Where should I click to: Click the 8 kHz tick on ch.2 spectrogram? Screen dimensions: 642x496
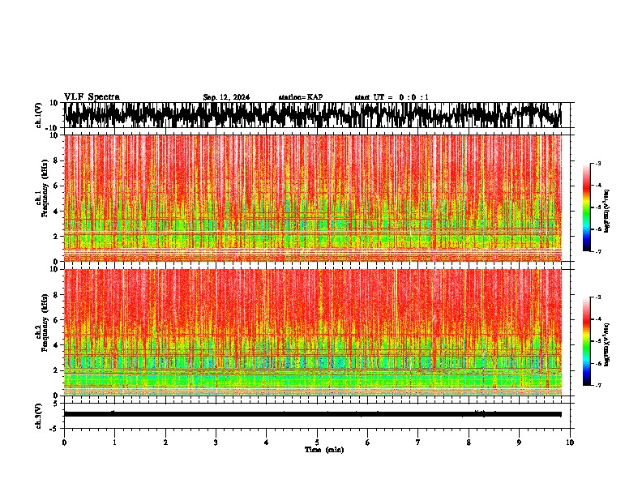pyautogui.click(x=56, y=295)
